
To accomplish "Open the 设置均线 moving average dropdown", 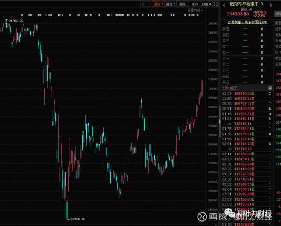I will coord(195,10).
